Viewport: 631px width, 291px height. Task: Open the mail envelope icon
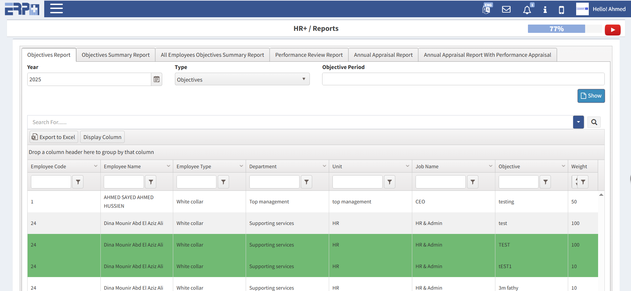click(x=506, y=9)
